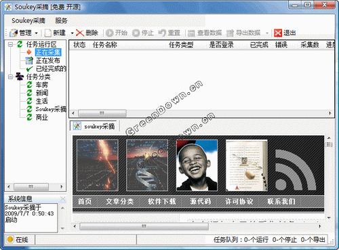
Task: Open the 管理 dropdown arrow
Action: click(36, 33)
